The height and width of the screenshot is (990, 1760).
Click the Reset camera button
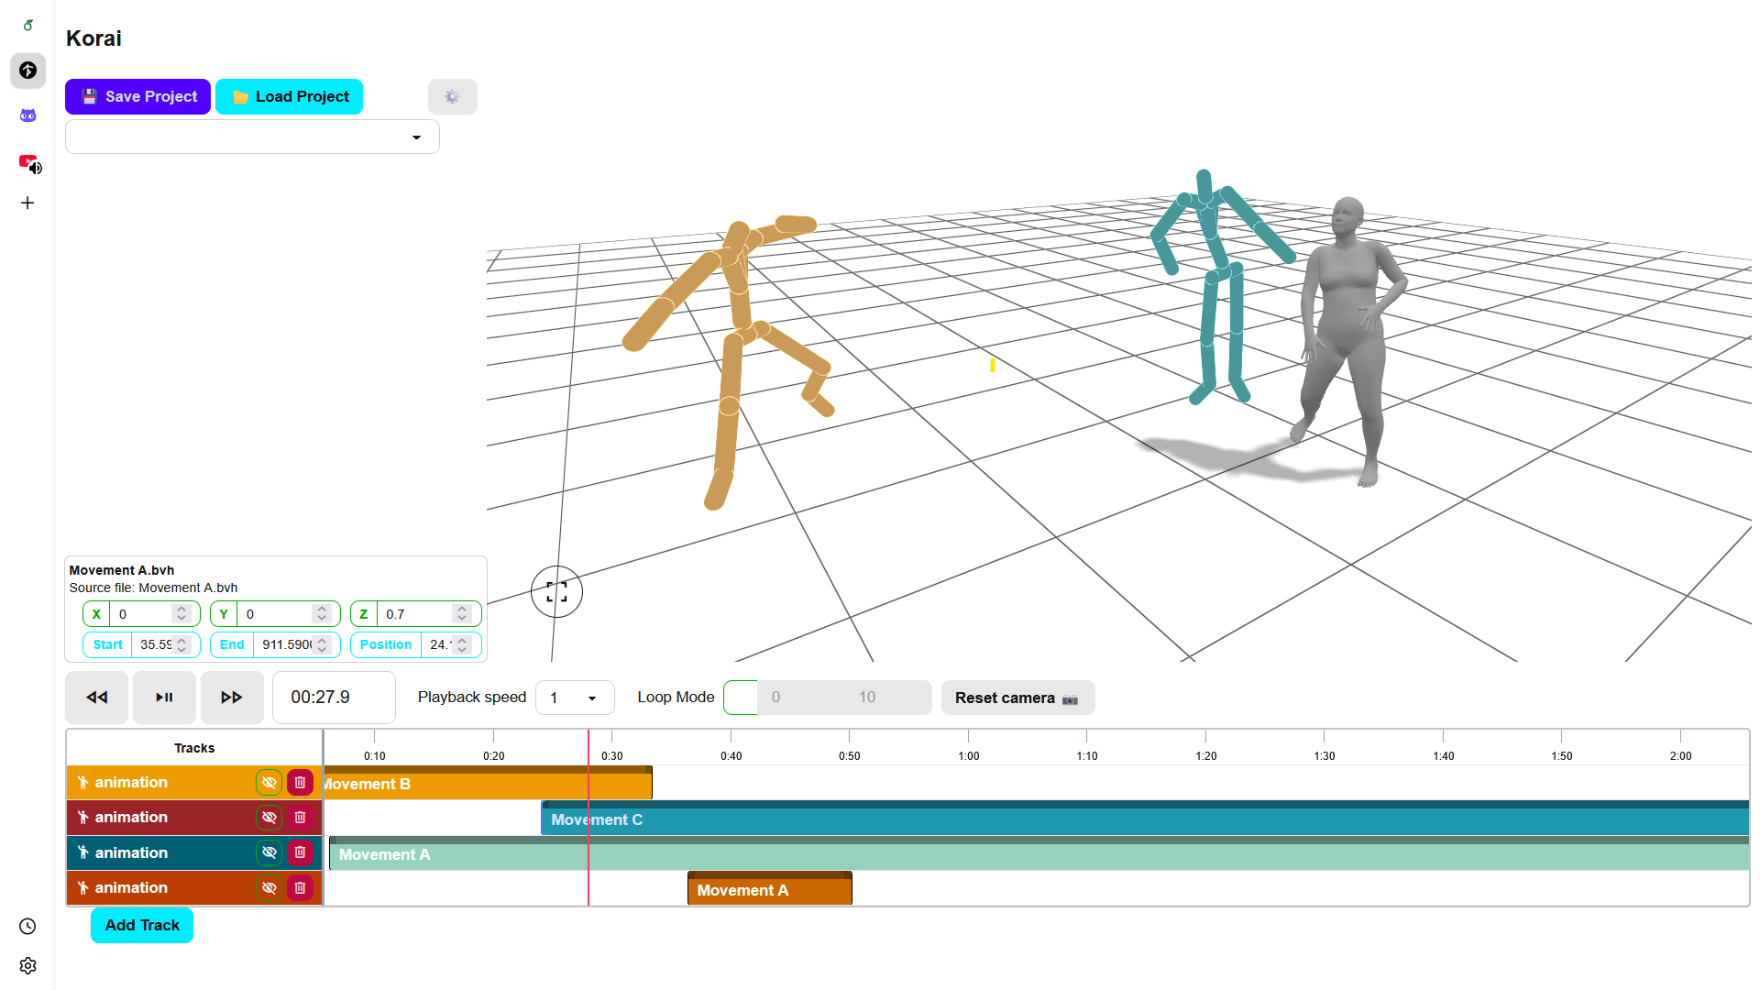pos(1017,698)
